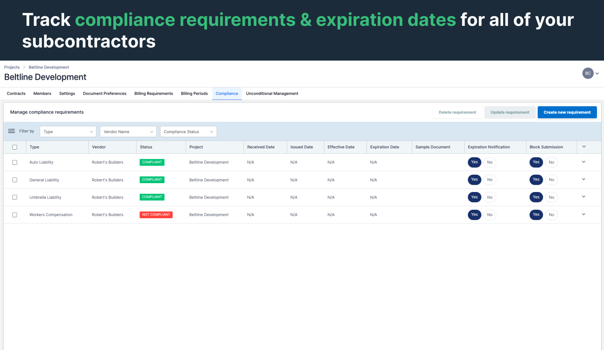
Task: Expand the column options chevron in header
Action: coord(584,147)
